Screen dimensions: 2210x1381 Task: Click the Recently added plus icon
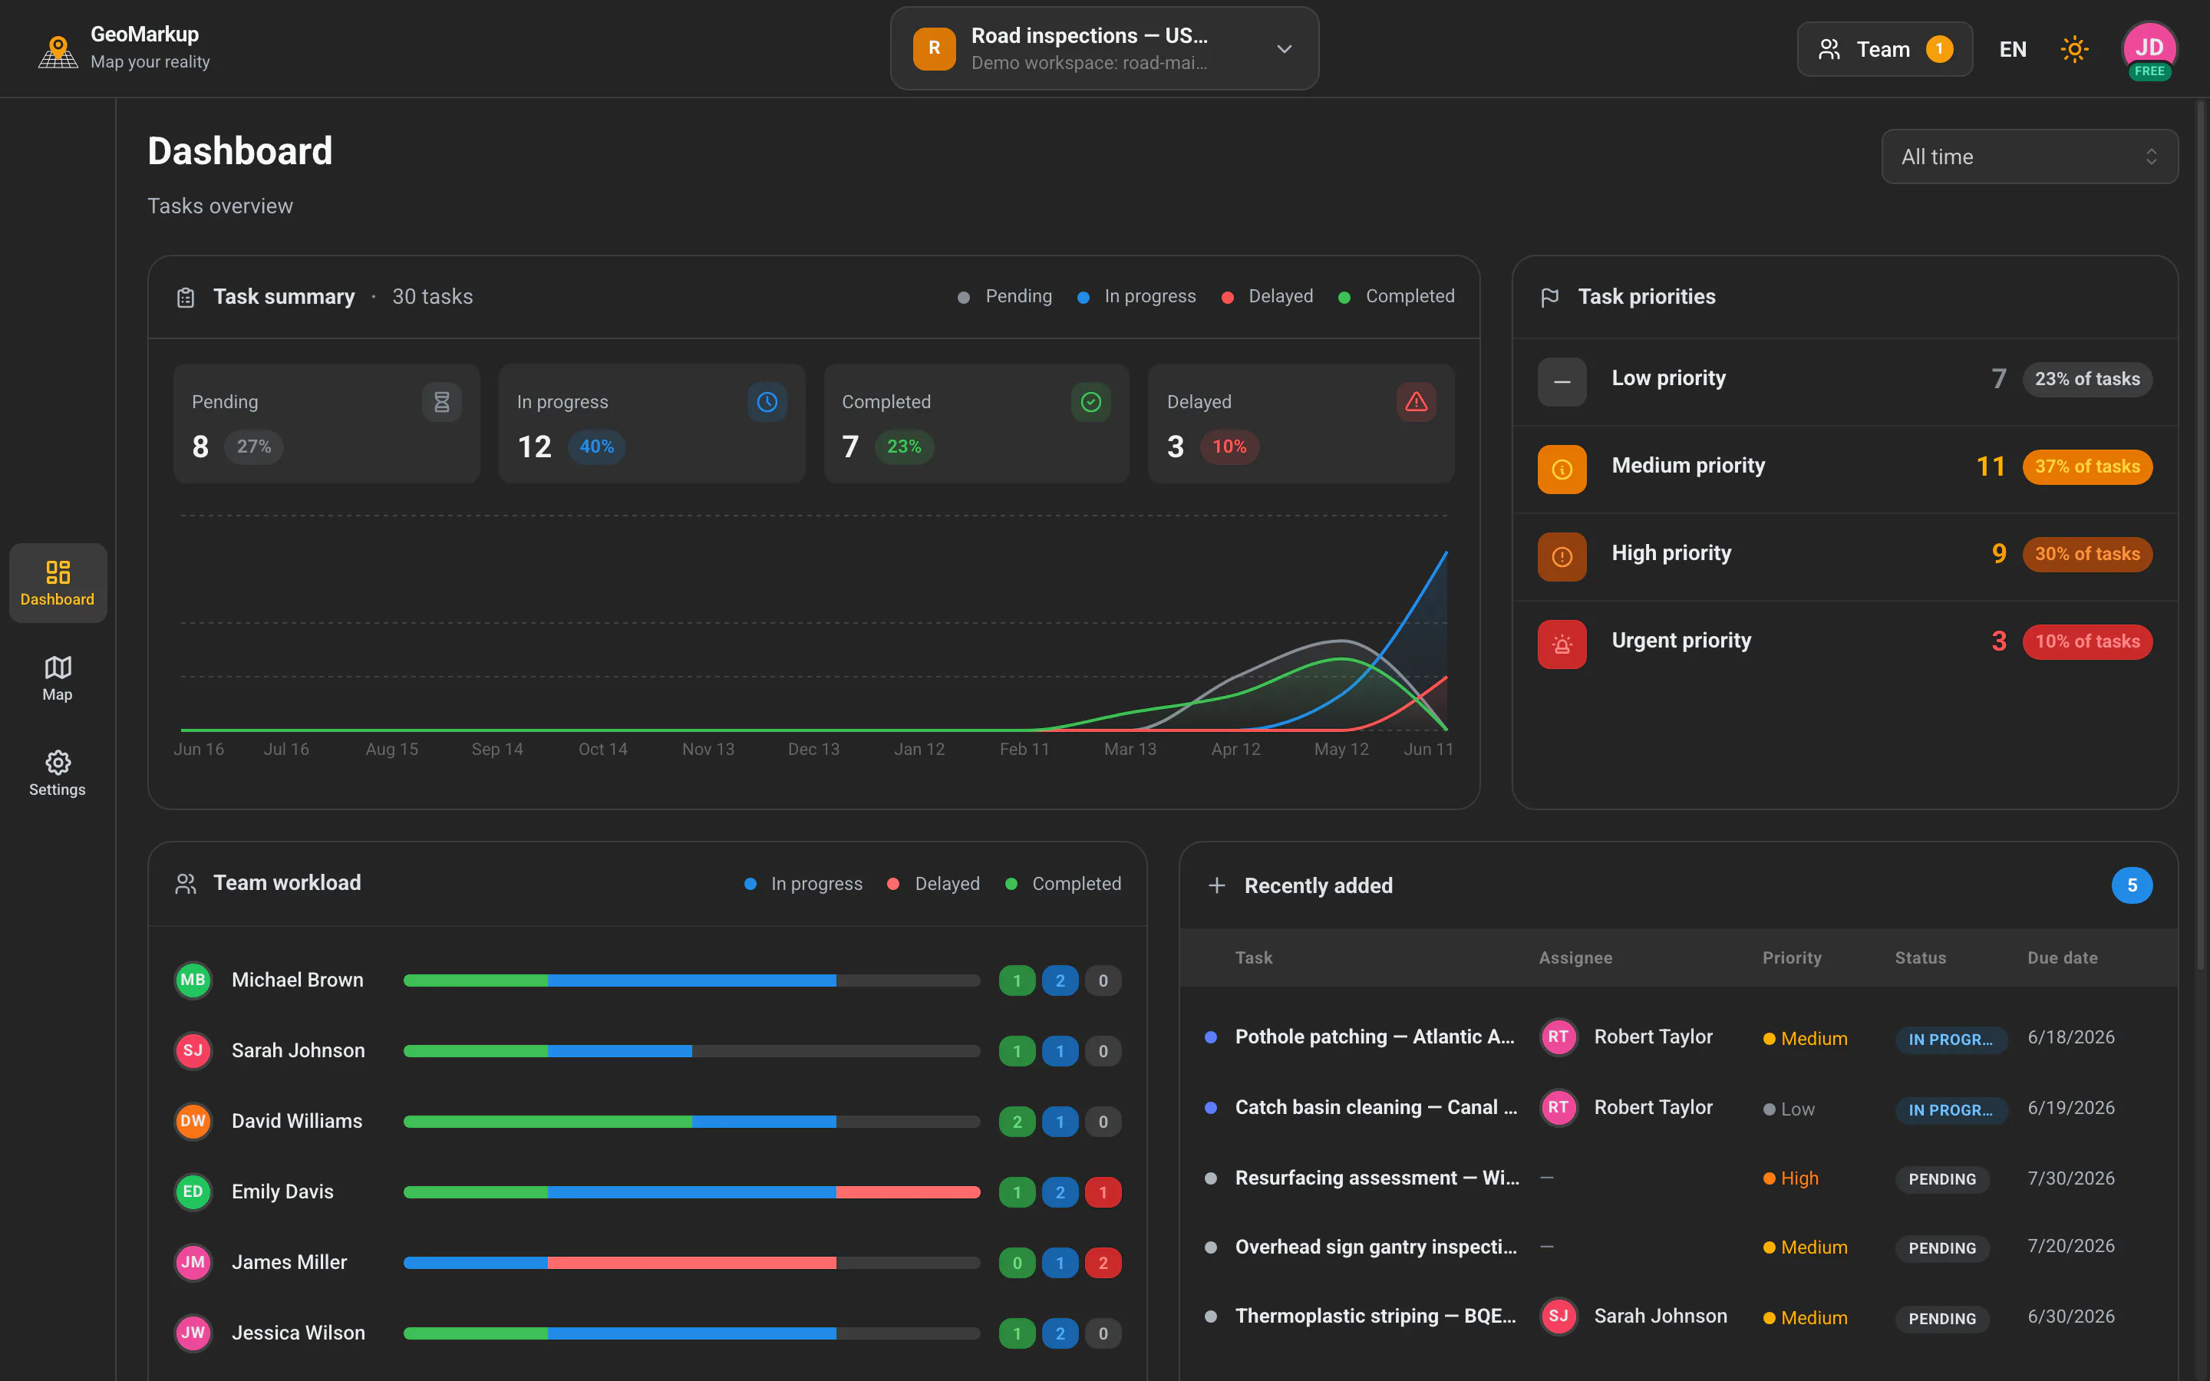point(1216,886)
